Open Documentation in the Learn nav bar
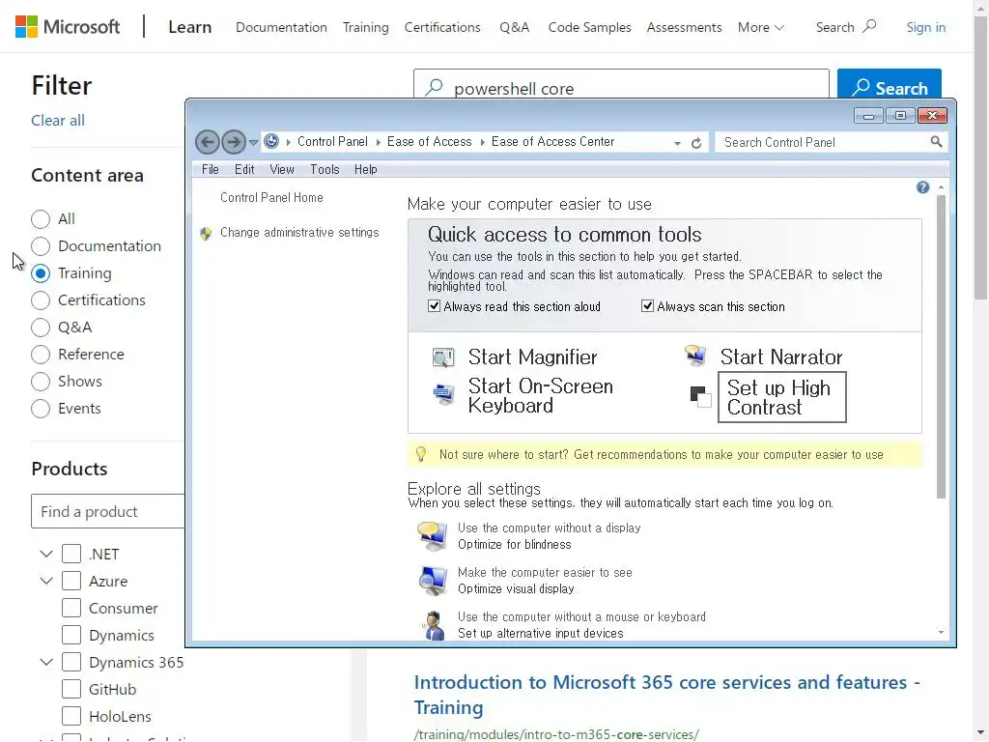Image resolution: width=989 pixels, height=742 pixels. (281, 27)
